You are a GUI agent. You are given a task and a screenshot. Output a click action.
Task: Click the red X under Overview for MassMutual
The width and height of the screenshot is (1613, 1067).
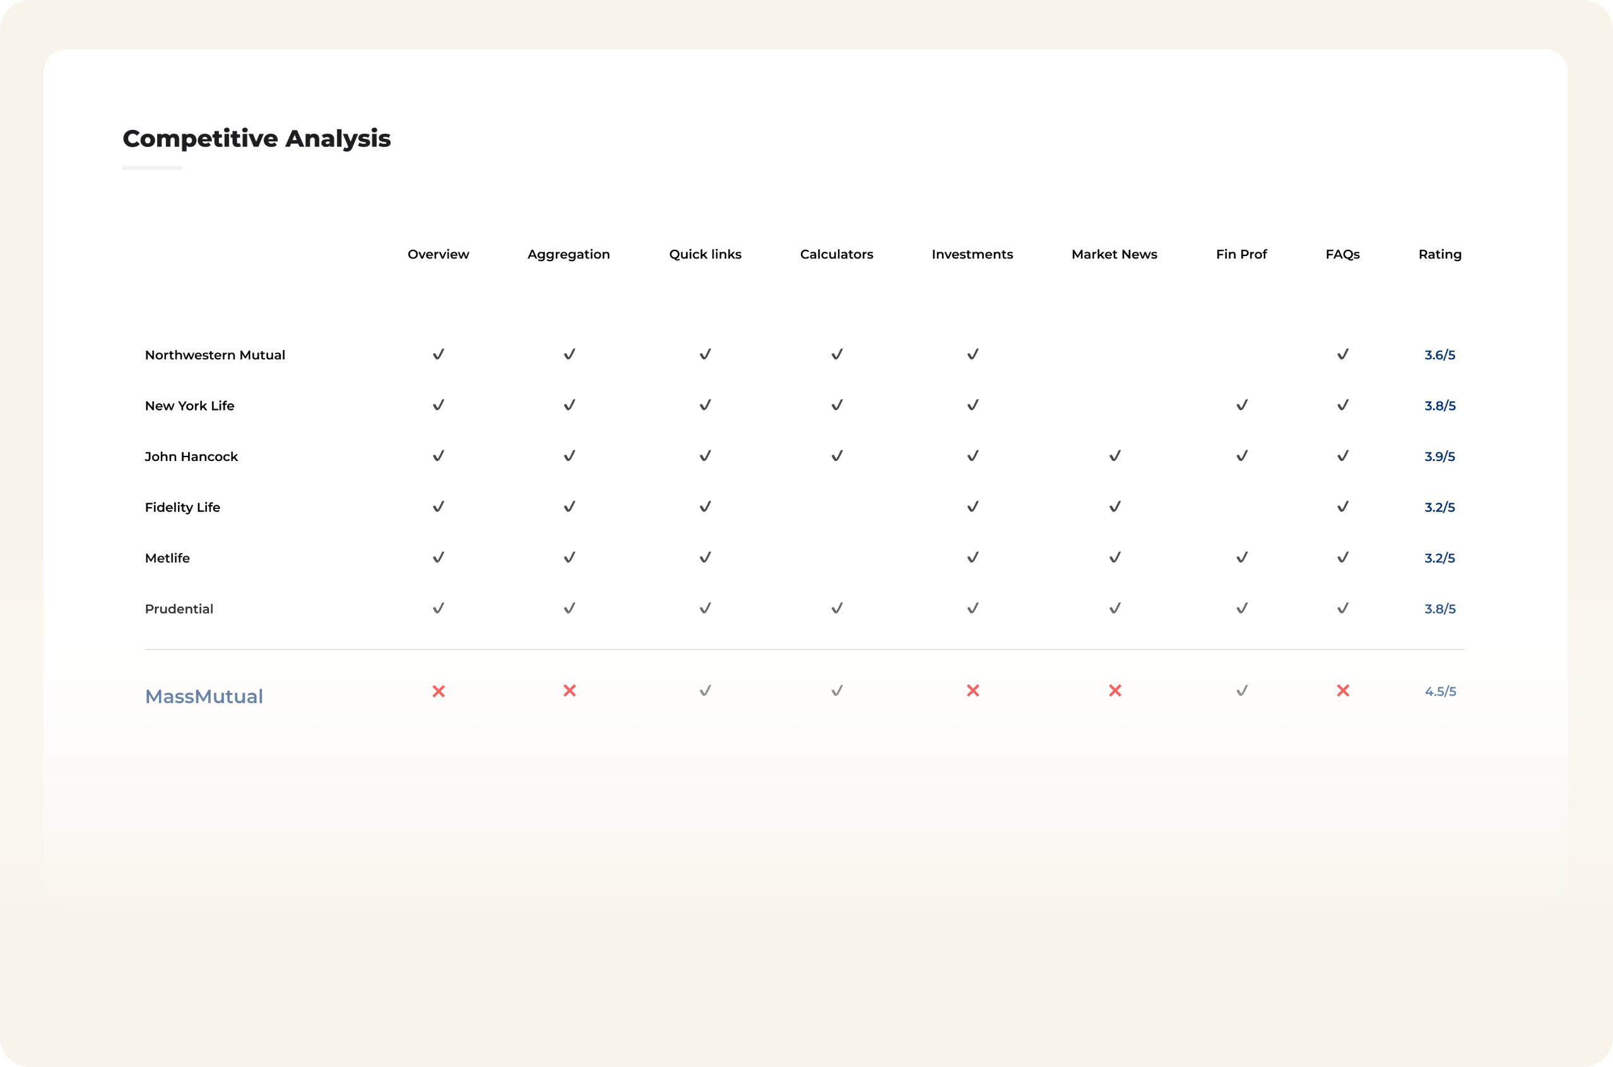pos(439,691)
